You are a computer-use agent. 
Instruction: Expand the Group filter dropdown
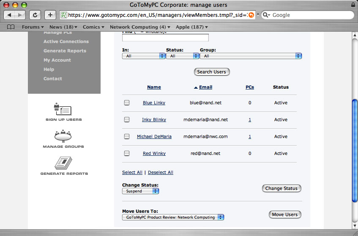pyautogui.click(x=251, y=56)
